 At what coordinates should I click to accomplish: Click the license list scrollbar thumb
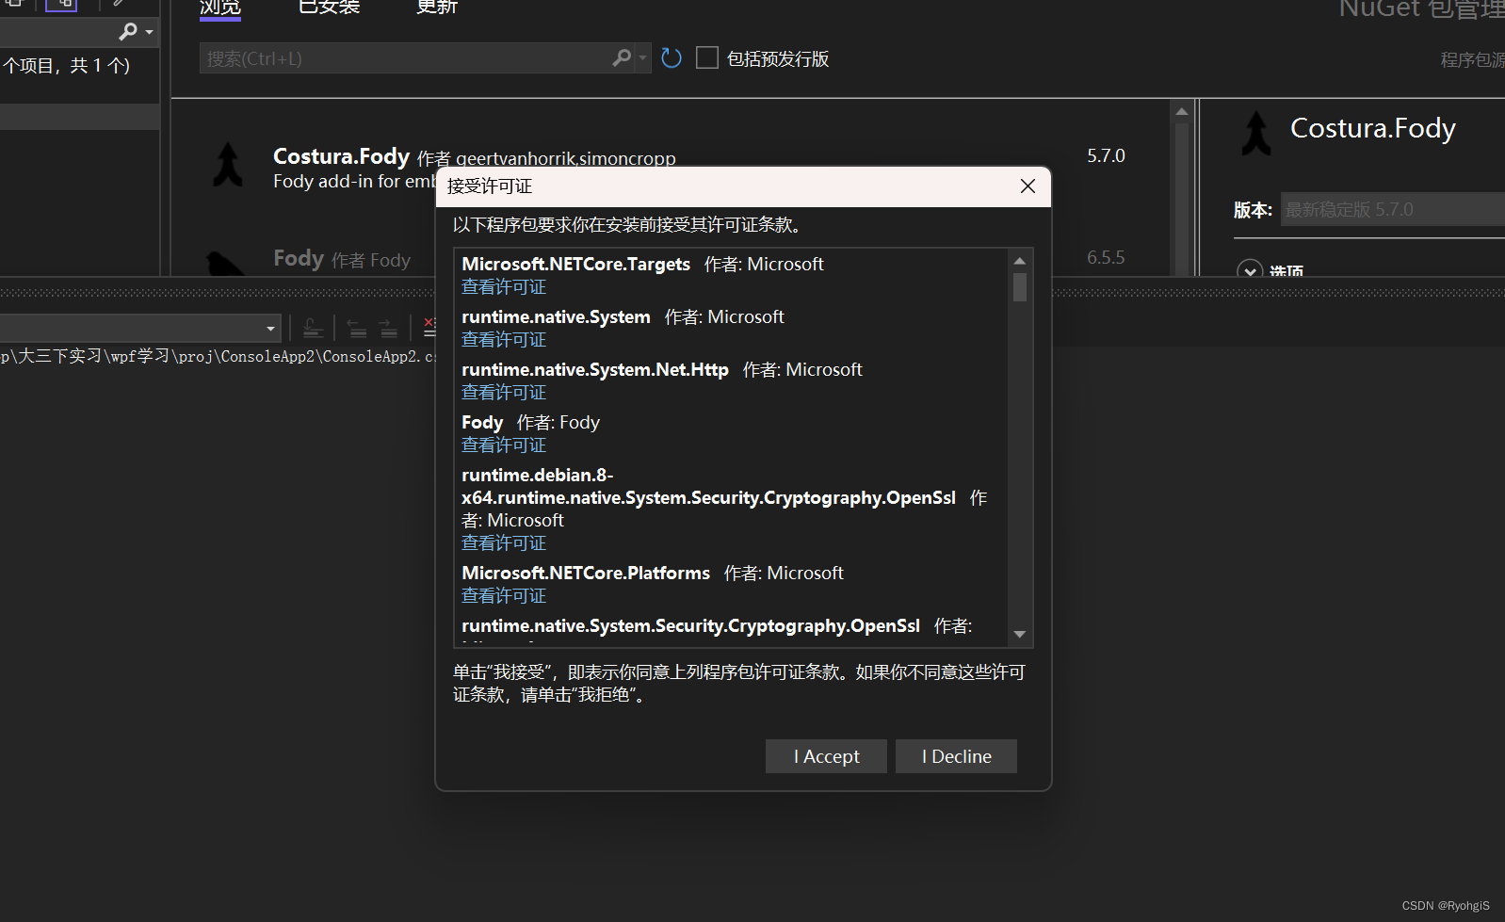pos(1019,287)
